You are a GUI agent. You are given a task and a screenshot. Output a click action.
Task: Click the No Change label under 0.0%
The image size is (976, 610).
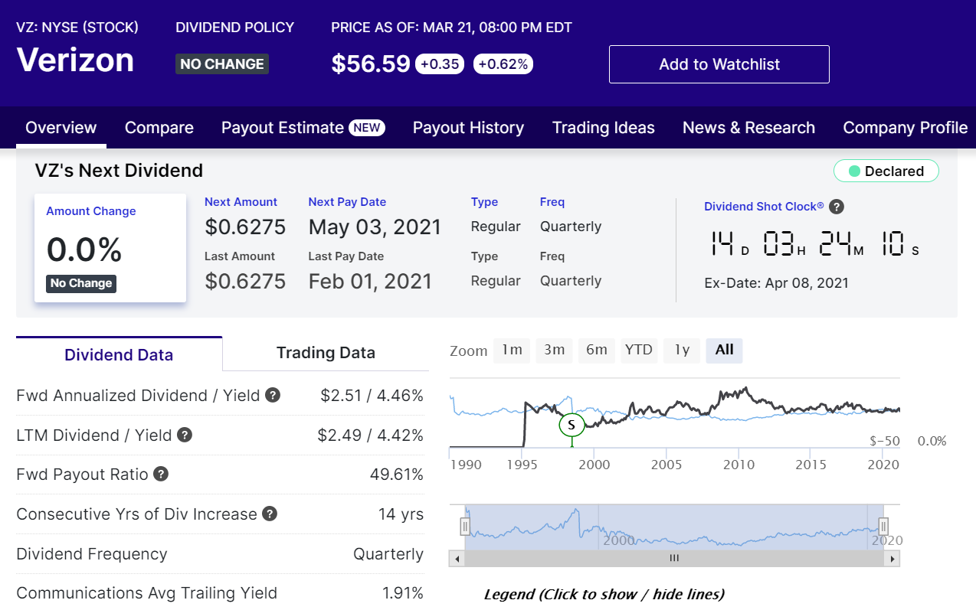[81, 283]
